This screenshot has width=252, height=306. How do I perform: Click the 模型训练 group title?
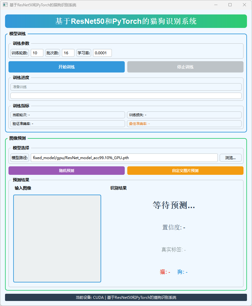18,34
